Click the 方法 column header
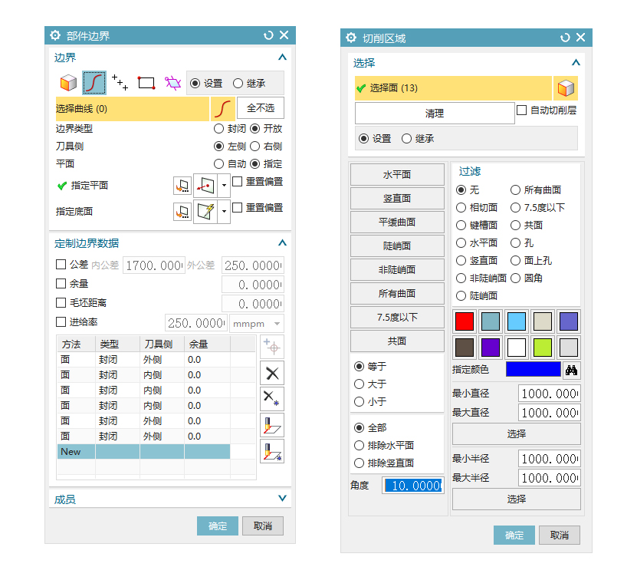Viewport: 637px width, 580px height. pyautogui.click(x=75, y=344)
